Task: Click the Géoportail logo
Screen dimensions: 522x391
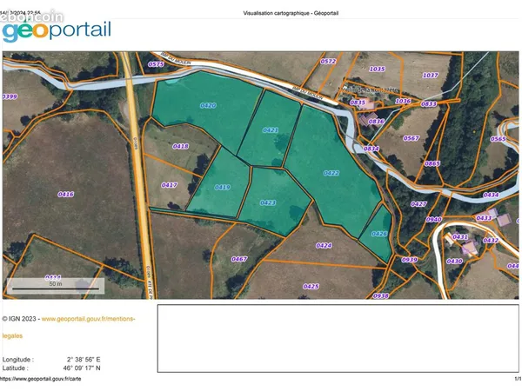Action: pos(57,30)
